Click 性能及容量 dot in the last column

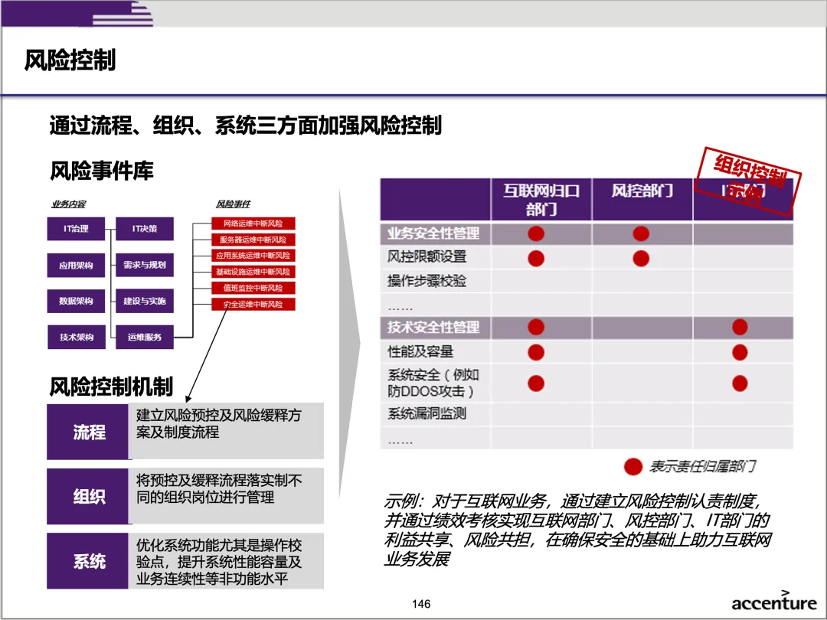tap(740, 352)
